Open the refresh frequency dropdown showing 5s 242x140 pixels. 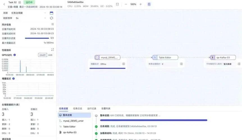(x=31, y=18)
